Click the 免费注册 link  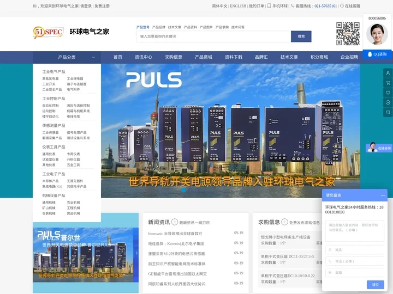[102, 6]
